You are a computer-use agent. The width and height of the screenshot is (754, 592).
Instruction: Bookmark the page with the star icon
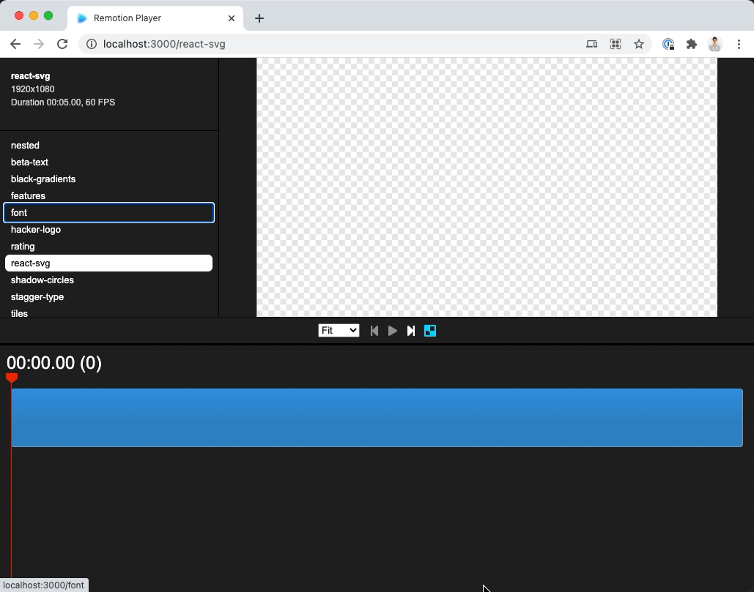click(x=638, y=44)
